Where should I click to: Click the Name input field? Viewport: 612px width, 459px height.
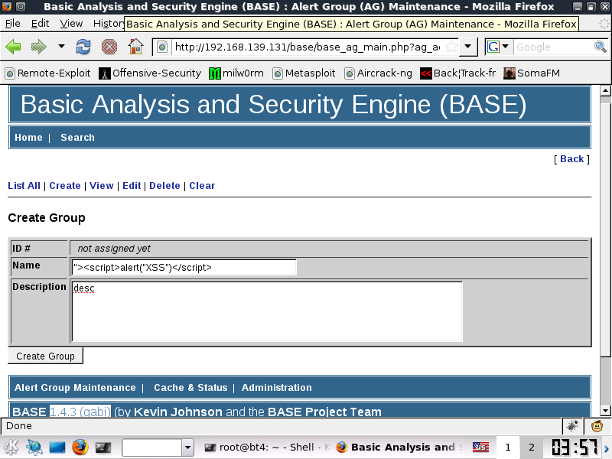click(x=184, y=268)
